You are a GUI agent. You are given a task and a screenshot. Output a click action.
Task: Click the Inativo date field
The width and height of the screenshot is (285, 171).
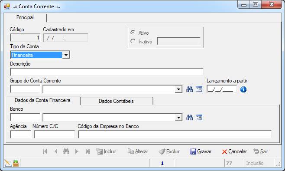tap(179, 41)
